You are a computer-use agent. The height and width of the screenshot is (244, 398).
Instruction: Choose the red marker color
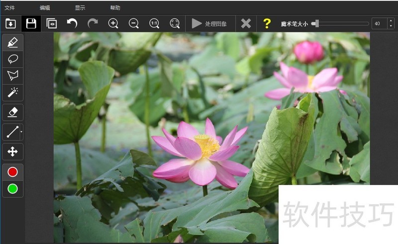(13, 172)
